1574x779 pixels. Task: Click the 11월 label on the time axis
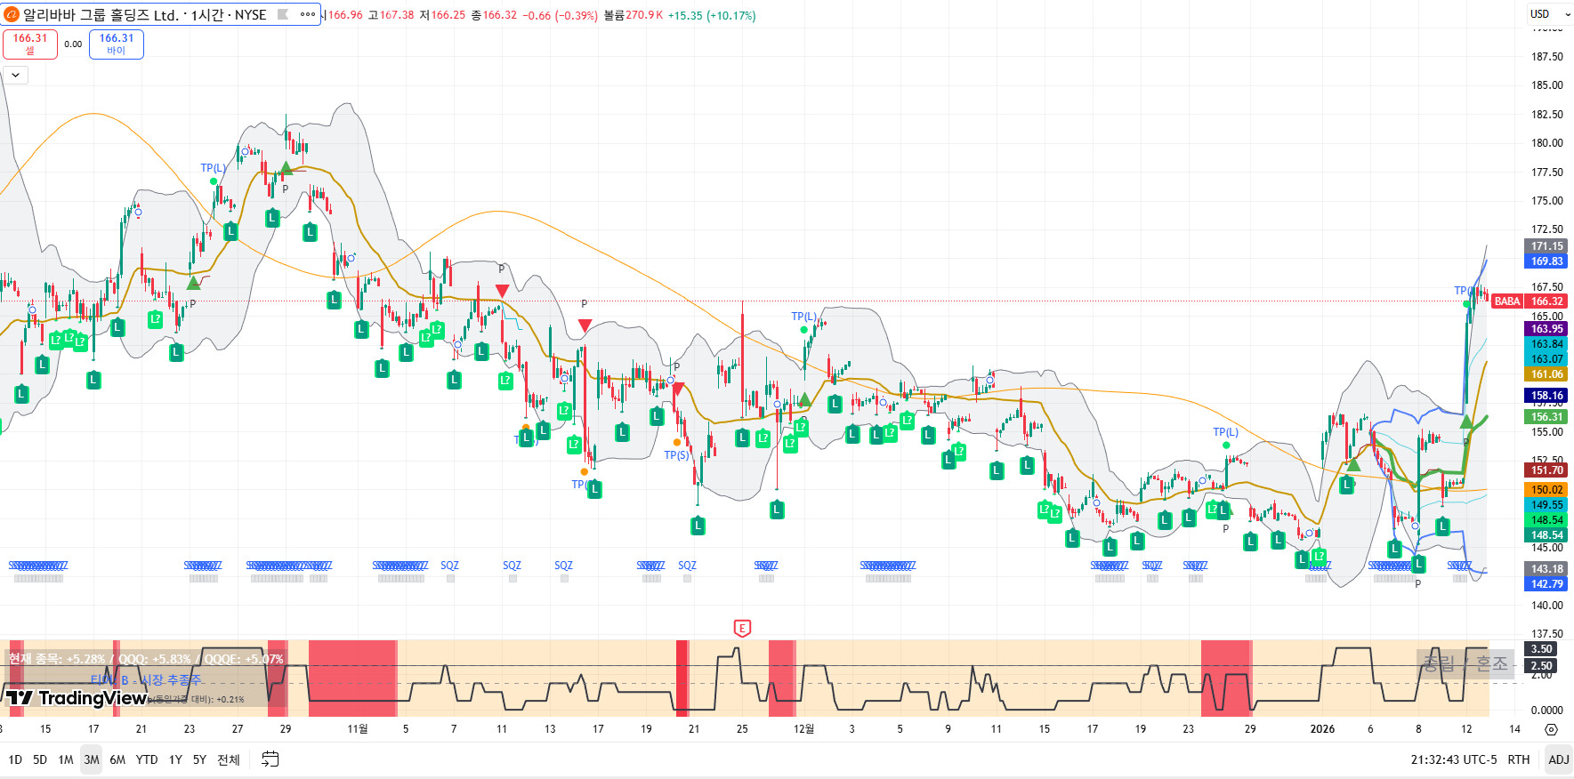[x=358, y=729]
